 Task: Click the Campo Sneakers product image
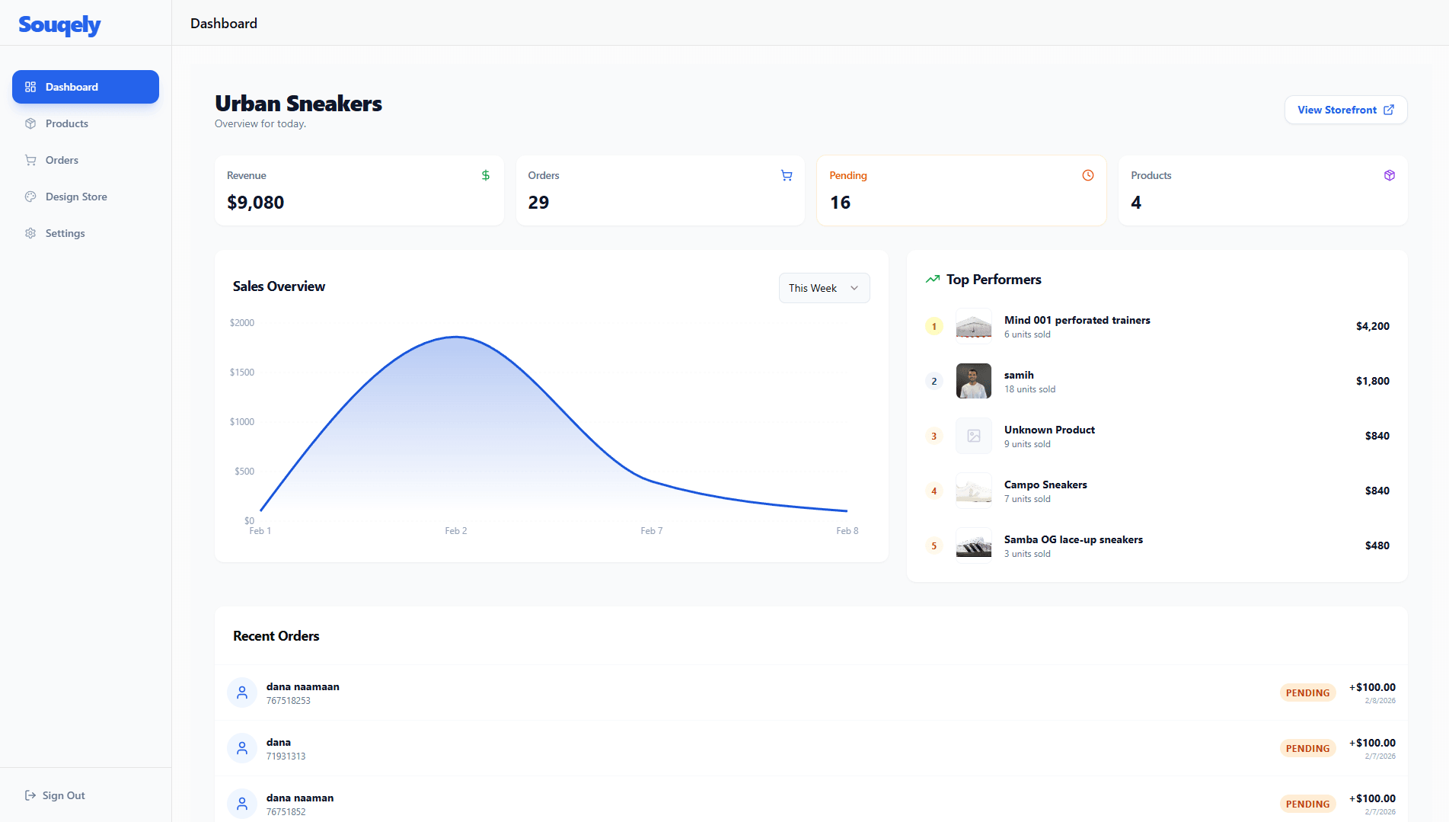[973, 491]
